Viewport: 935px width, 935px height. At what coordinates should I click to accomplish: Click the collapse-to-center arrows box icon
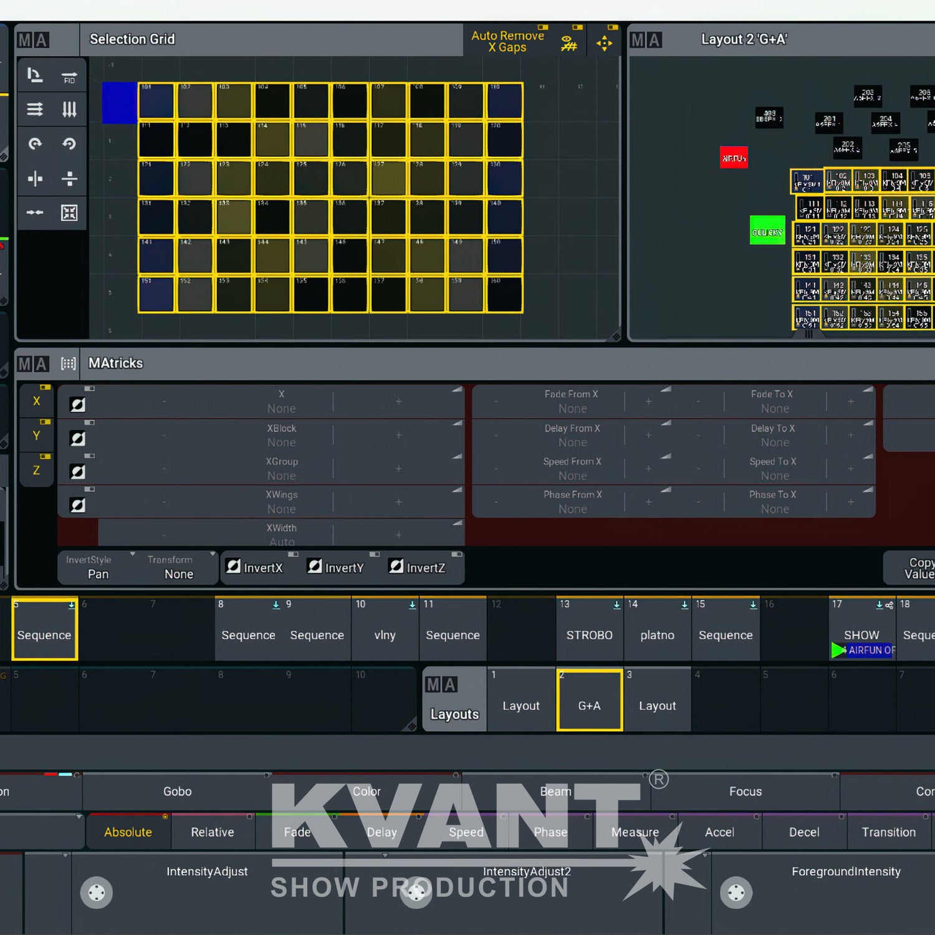69,213
